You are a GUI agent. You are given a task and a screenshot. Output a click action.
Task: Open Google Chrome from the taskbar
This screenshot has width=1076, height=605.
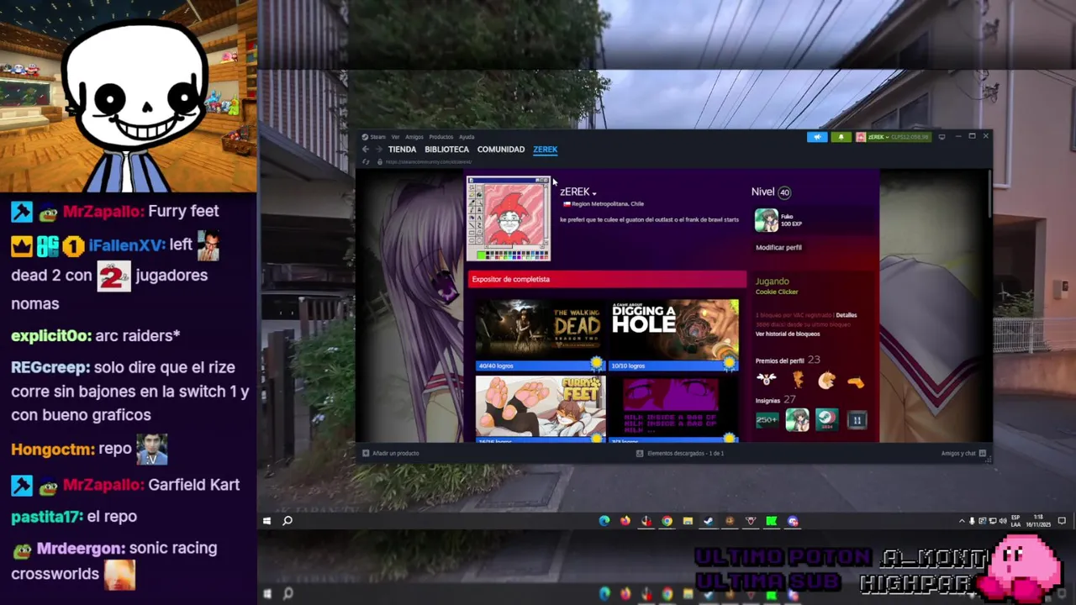click(x=667, y=521)
